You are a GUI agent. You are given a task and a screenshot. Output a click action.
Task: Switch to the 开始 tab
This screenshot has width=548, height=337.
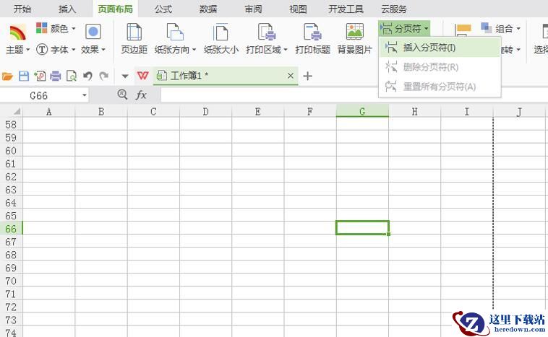(x=22, y=9)
